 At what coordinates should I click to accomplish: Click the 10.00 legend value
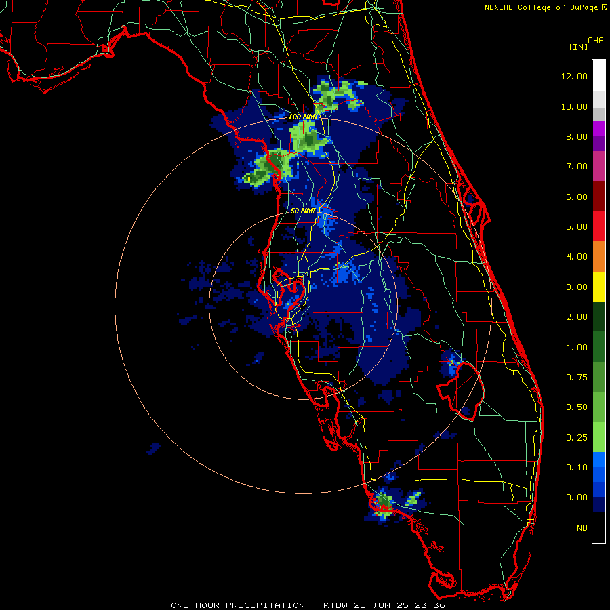click(574, 106)
